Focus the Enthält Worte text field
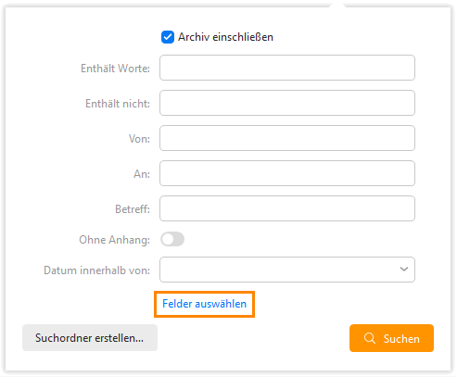Screen dimensions: 457x377 point(287,68)
